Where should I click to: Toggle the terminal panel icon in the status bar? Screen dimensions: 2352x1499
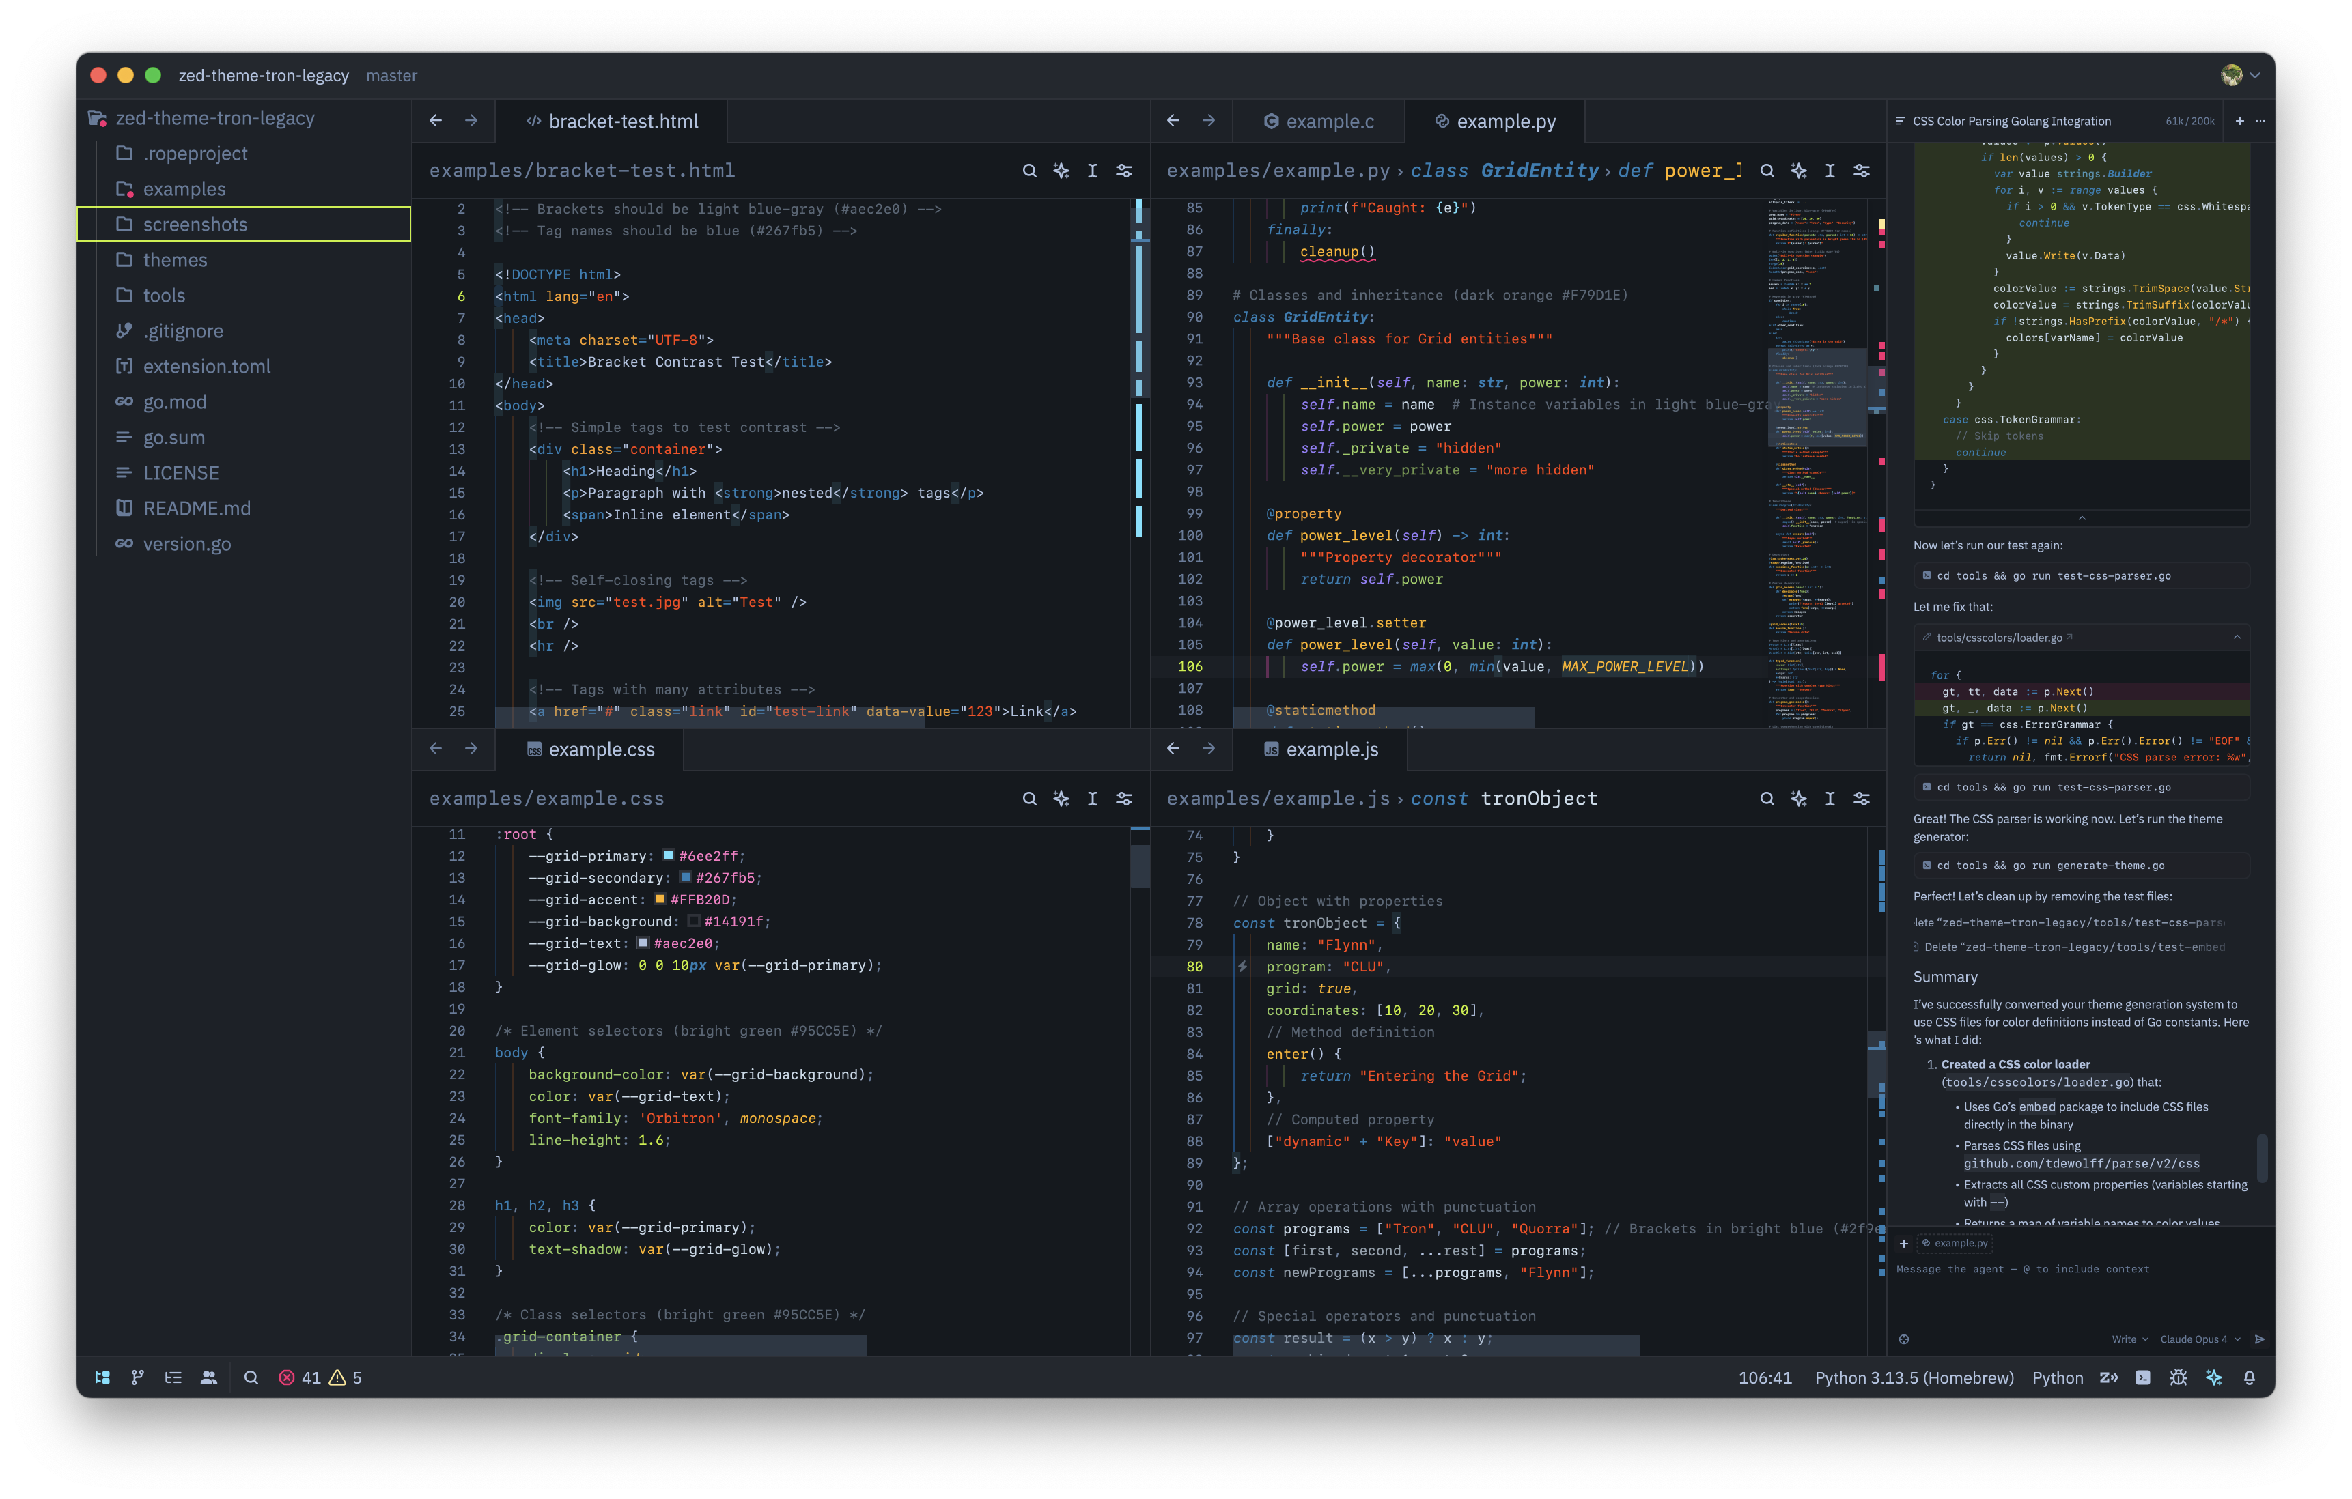click(x=2143, y=1377)
